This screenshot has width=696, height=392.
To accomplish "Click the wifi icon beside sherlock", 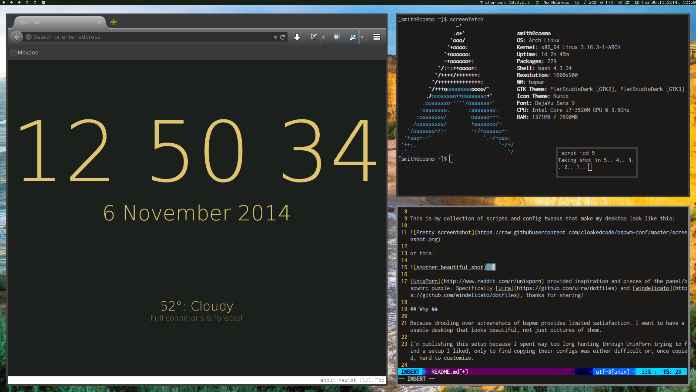I will [482, 3].
